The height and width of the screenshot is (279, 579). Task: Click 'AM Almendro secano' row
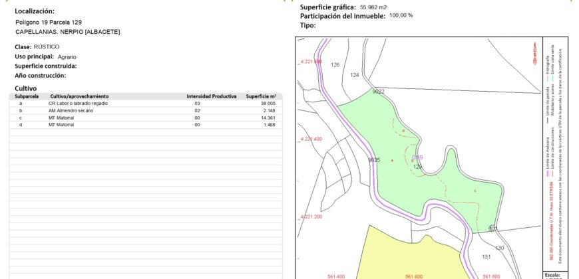[x=146, y=110]
